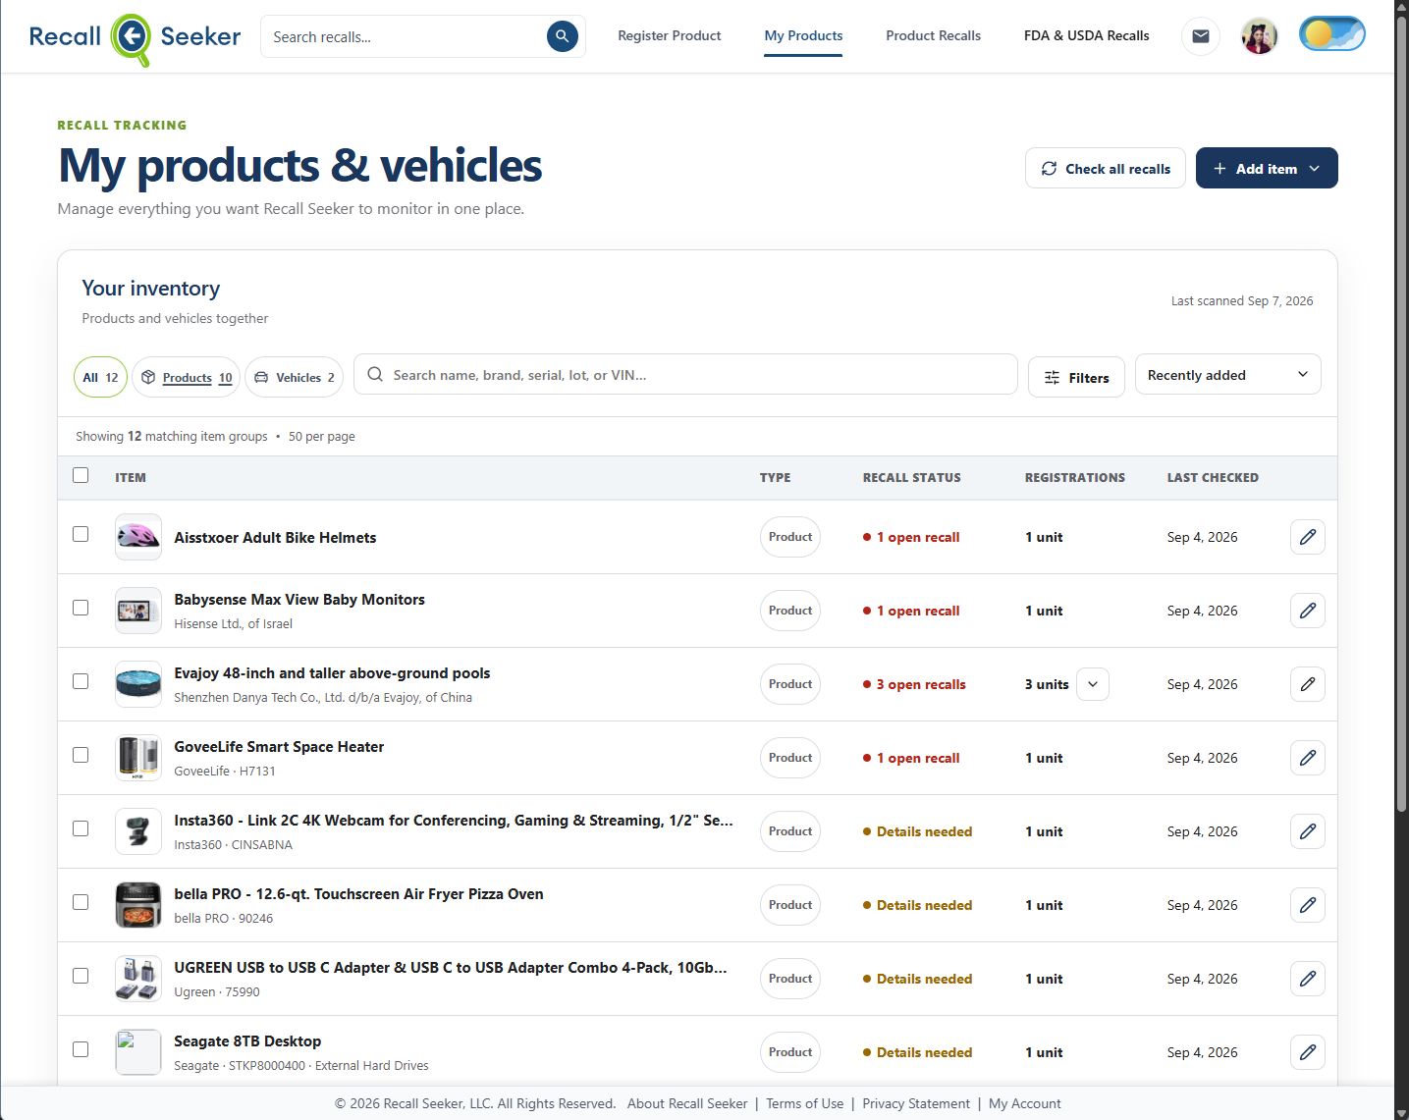The width and height of the screenshot is (1409, 1120).
Task: Edit the GoveeLife Smart Space Heater item
Action: [1307, 758]
